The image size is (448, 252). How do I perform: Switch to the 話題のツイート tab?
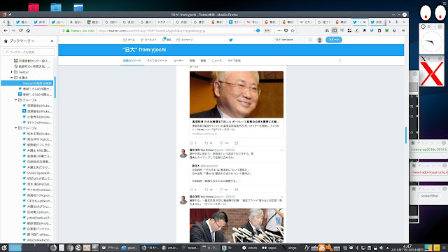click(132, 61)
